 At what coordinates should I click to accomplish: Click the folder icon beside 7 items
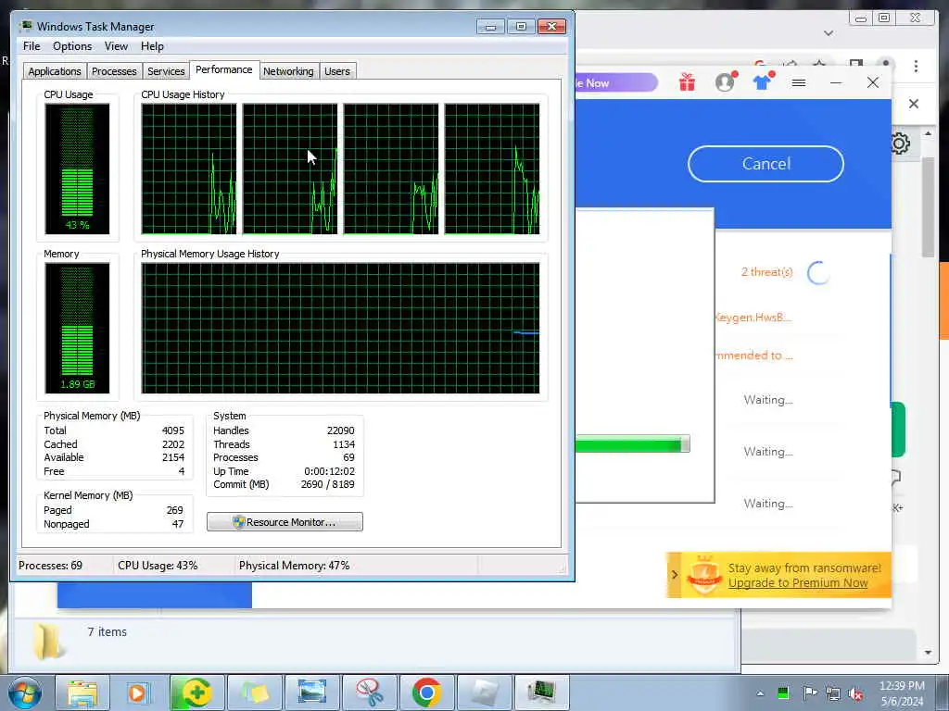[48, 642]
